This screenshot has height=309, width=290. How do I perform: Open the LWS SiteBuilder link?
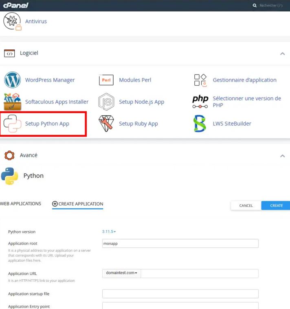(232, 124)
